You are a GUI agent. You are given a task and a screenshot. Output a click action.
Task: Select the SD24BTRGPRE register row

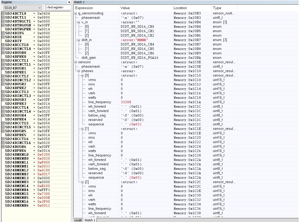(36, 29)
